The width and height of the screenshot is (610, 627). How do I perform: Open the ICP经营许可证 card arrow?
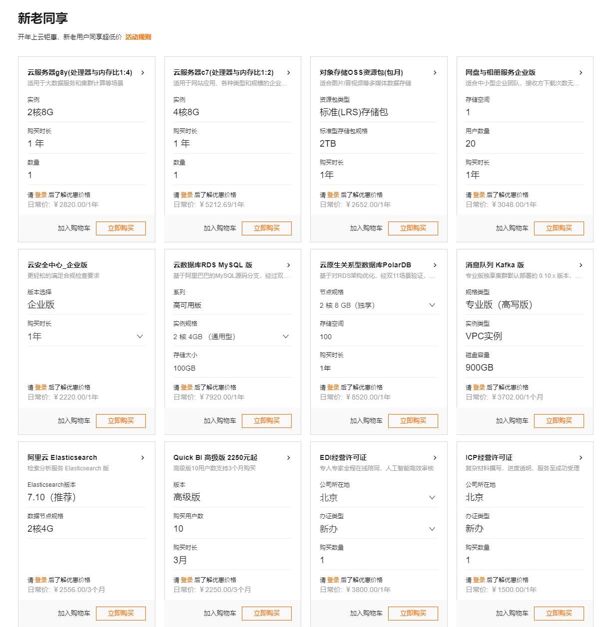pyautogui.click(x=581, y=458)
